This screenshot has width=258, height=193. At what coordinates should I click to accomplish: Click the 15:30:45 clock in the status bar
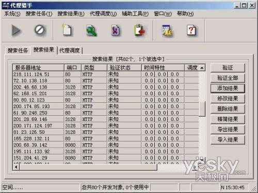point(235,187)
